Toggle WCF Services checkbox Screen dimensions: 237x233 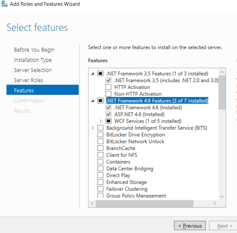point(109,121)
